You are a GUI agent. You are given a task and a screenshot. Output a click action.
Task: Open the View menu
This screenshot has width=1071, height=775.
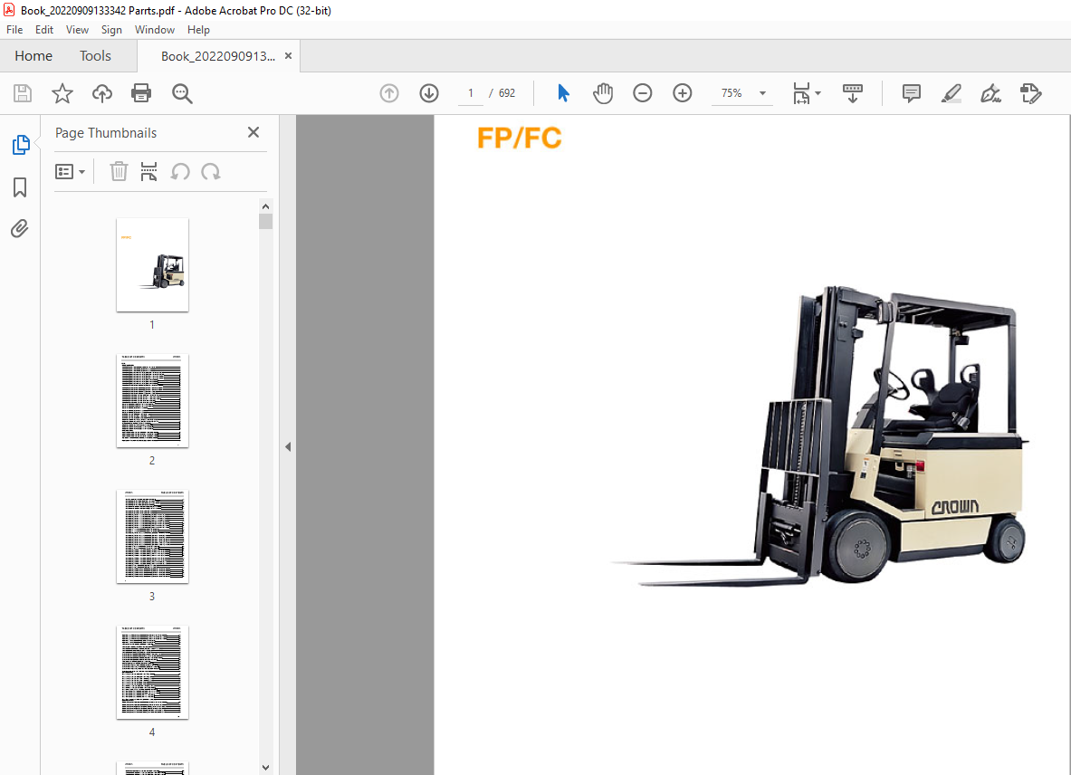(77, 29)
